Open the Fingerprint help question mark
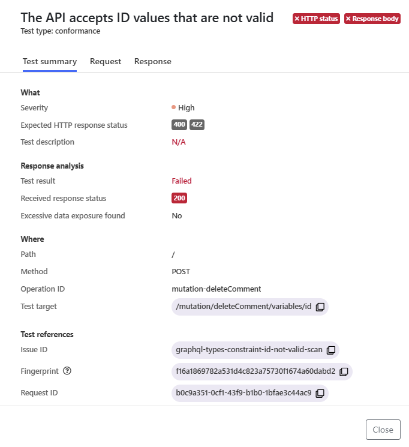Image resolution: width=409 pixels, height=447 pixels. point(67,371)
